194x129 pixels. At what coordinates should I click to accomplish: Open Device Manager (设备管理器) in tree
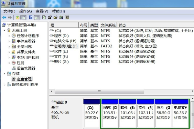click(26, 68)
